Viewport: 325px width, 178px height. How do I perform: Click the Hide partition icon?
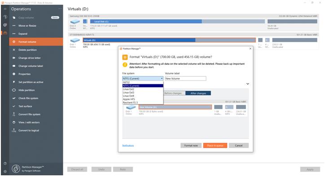(14, 90)
